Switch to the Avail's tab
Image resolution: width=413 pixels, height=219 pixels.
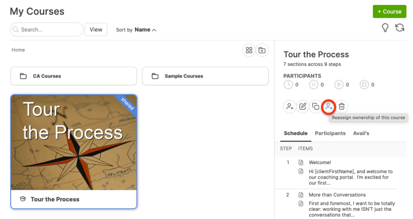pos(361,133)
